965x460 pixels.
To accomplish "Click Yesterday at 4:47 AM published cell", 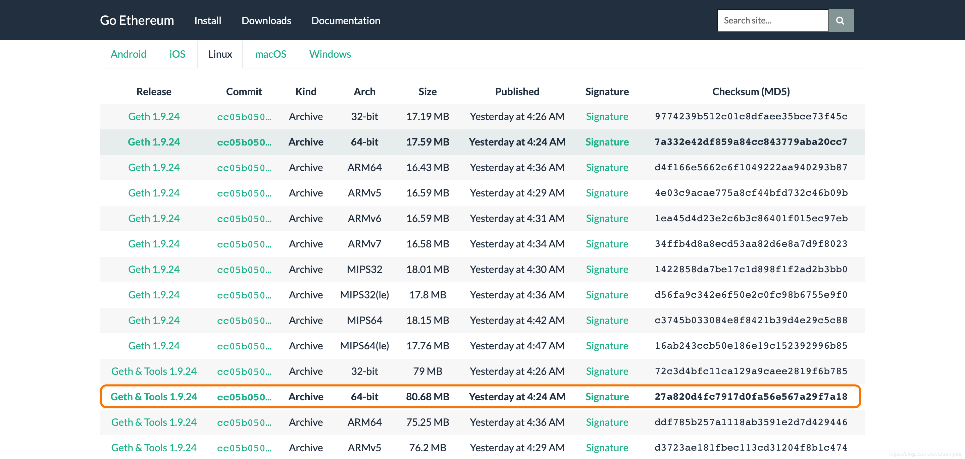I will (x=517, y=345).
